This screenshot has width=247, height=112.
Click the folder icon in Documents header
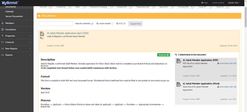point(39,16)
